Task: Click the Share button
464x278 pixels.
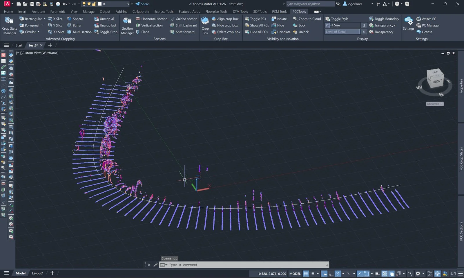Action: click(142, 4)
